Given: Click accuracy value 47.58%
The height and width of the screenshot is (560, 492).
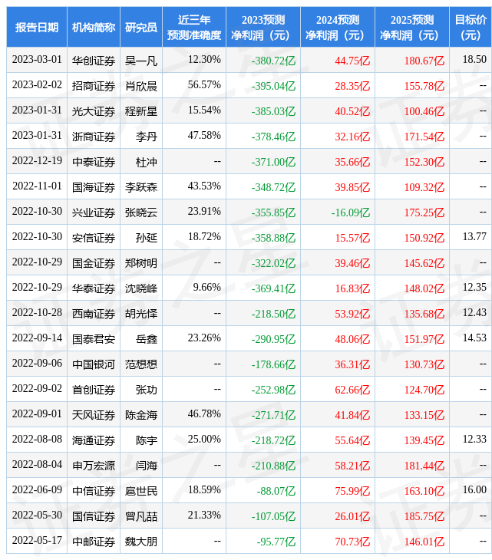Looking at the screenshot, I should (204, 135).
